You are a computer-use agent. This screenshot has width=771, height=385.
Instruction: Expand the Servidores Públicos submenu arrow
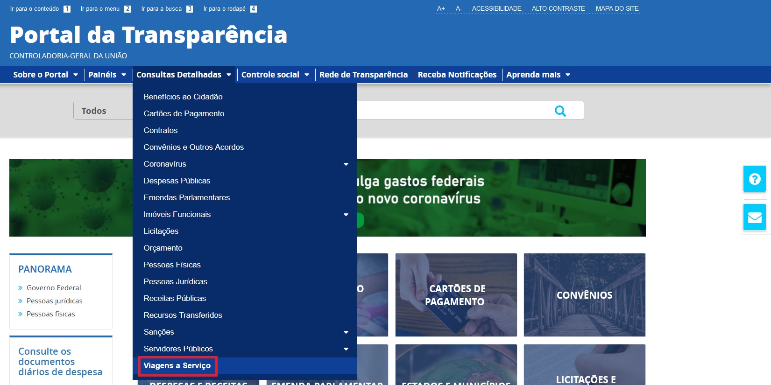click(346, 349)
